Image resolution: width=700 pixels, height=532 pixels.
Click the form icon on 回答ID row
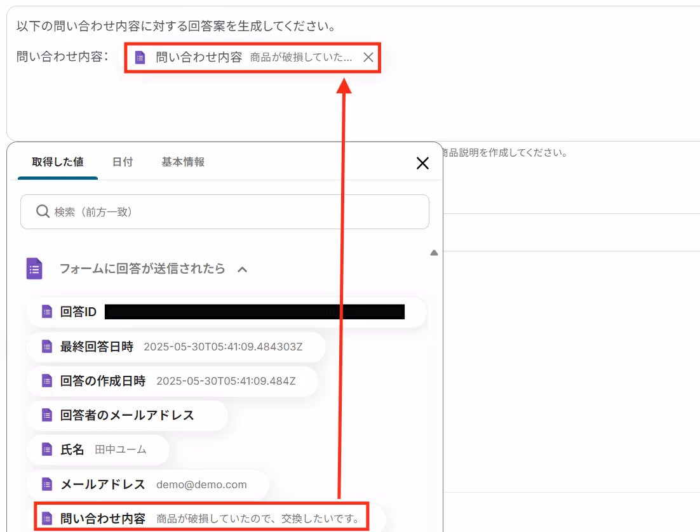[x=47, y=312]
